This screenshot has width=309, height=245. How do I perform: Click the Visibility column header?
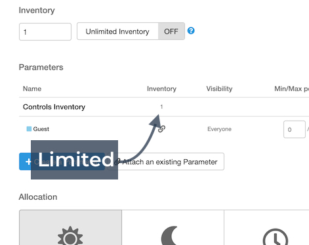219,88
